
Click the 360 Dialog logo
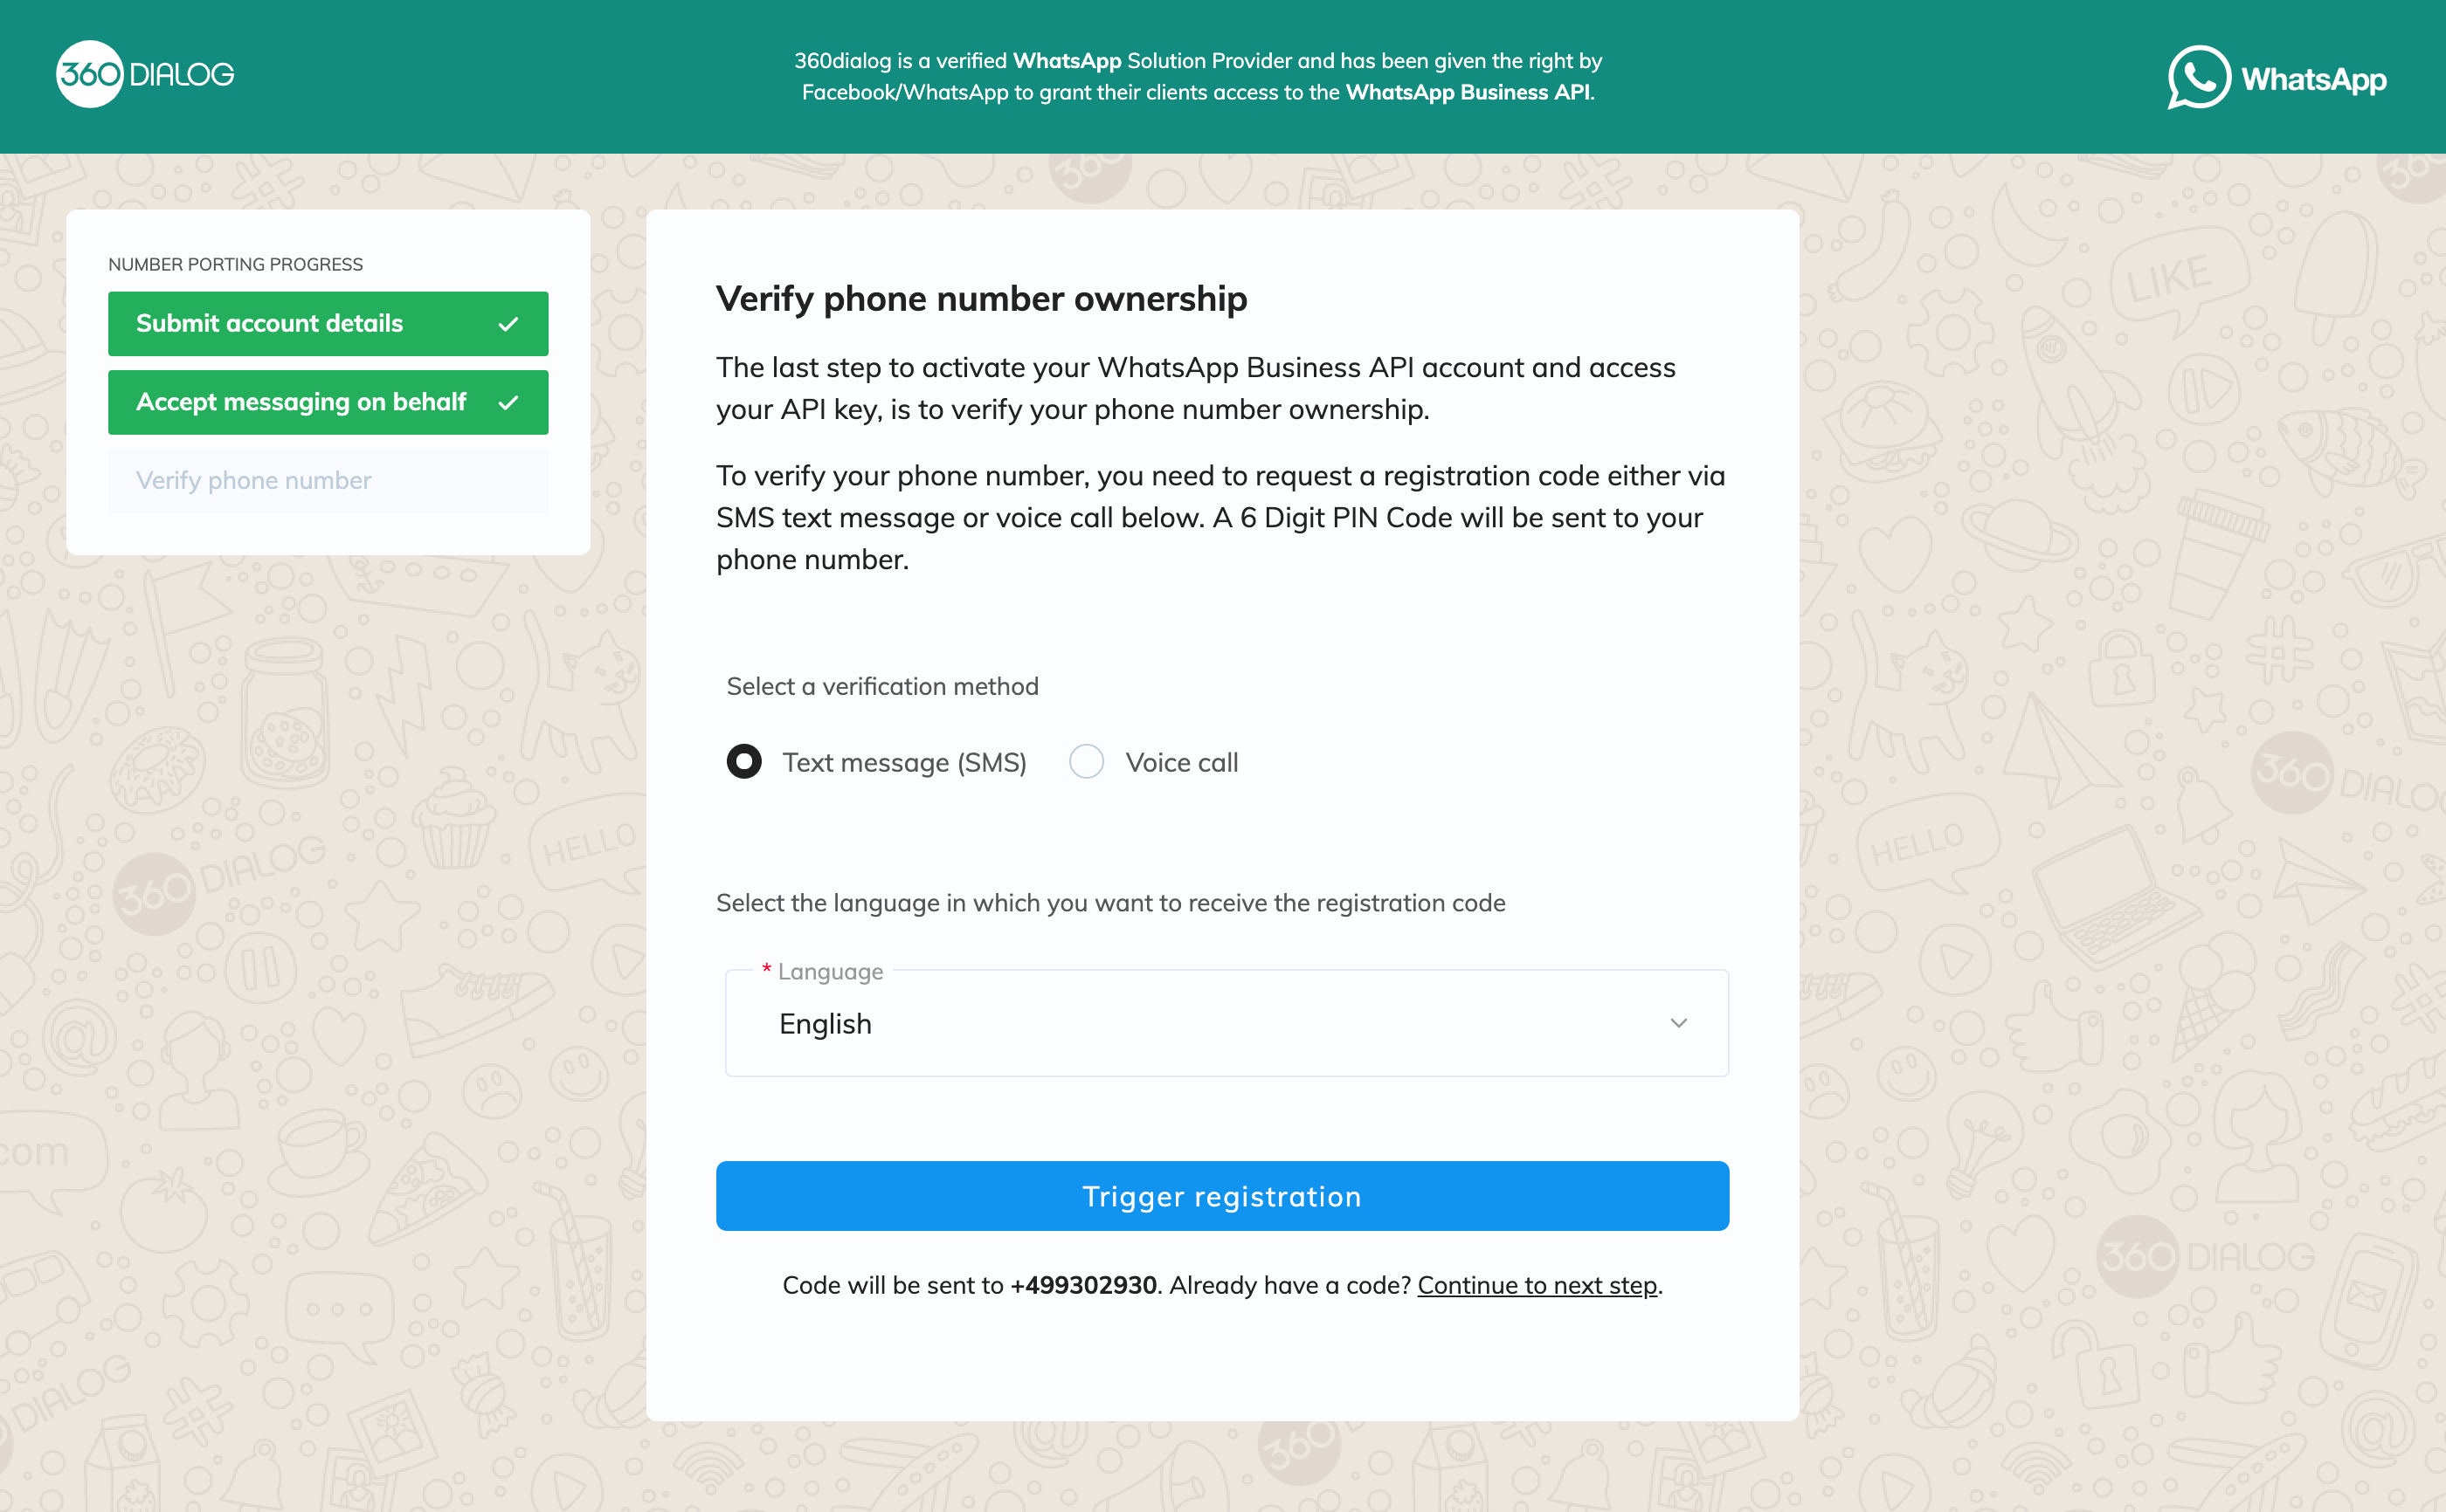tap(145, 74)
